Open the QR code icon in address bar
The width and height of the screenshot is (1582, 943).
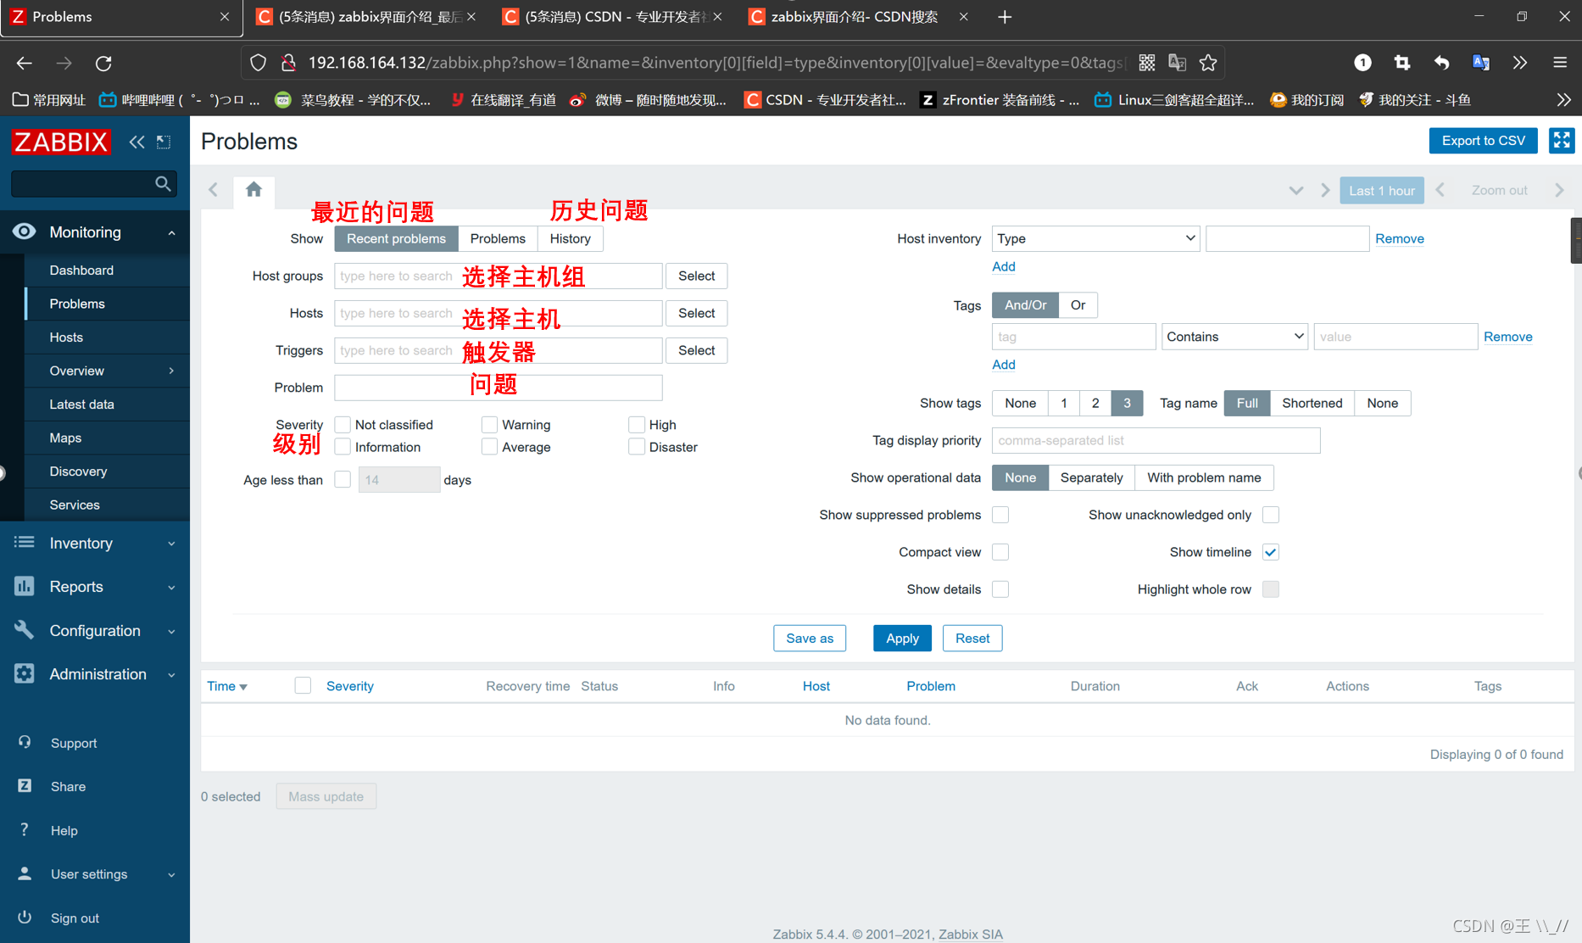[x=1147, y=63]
